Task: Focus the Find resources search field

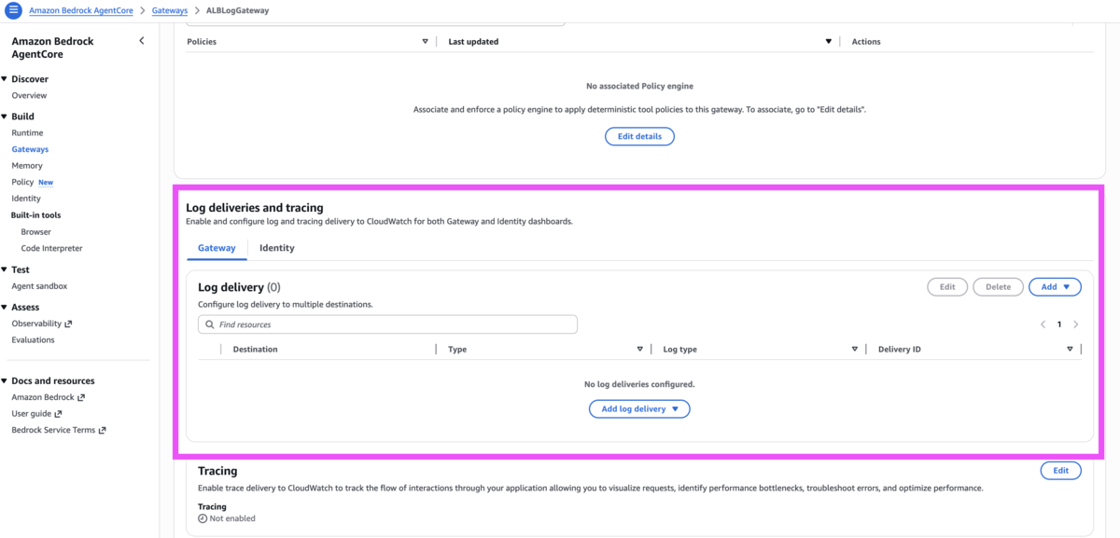Action: [387, 324]
